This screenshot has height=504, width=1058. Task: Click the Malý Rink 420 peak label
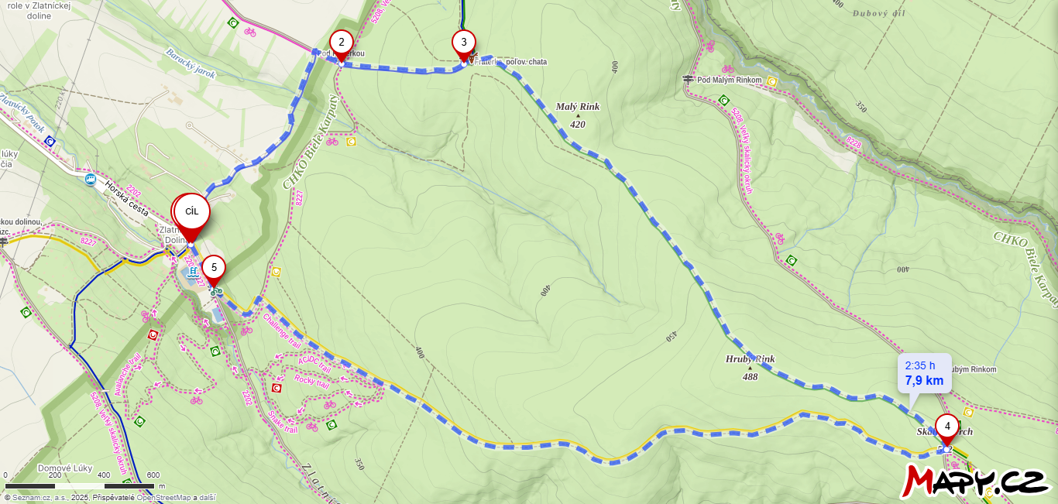click(578, 115)
